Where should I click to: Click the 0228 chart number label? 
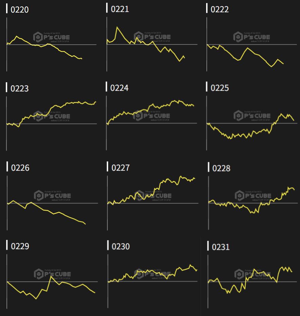[x=221, y=168]
